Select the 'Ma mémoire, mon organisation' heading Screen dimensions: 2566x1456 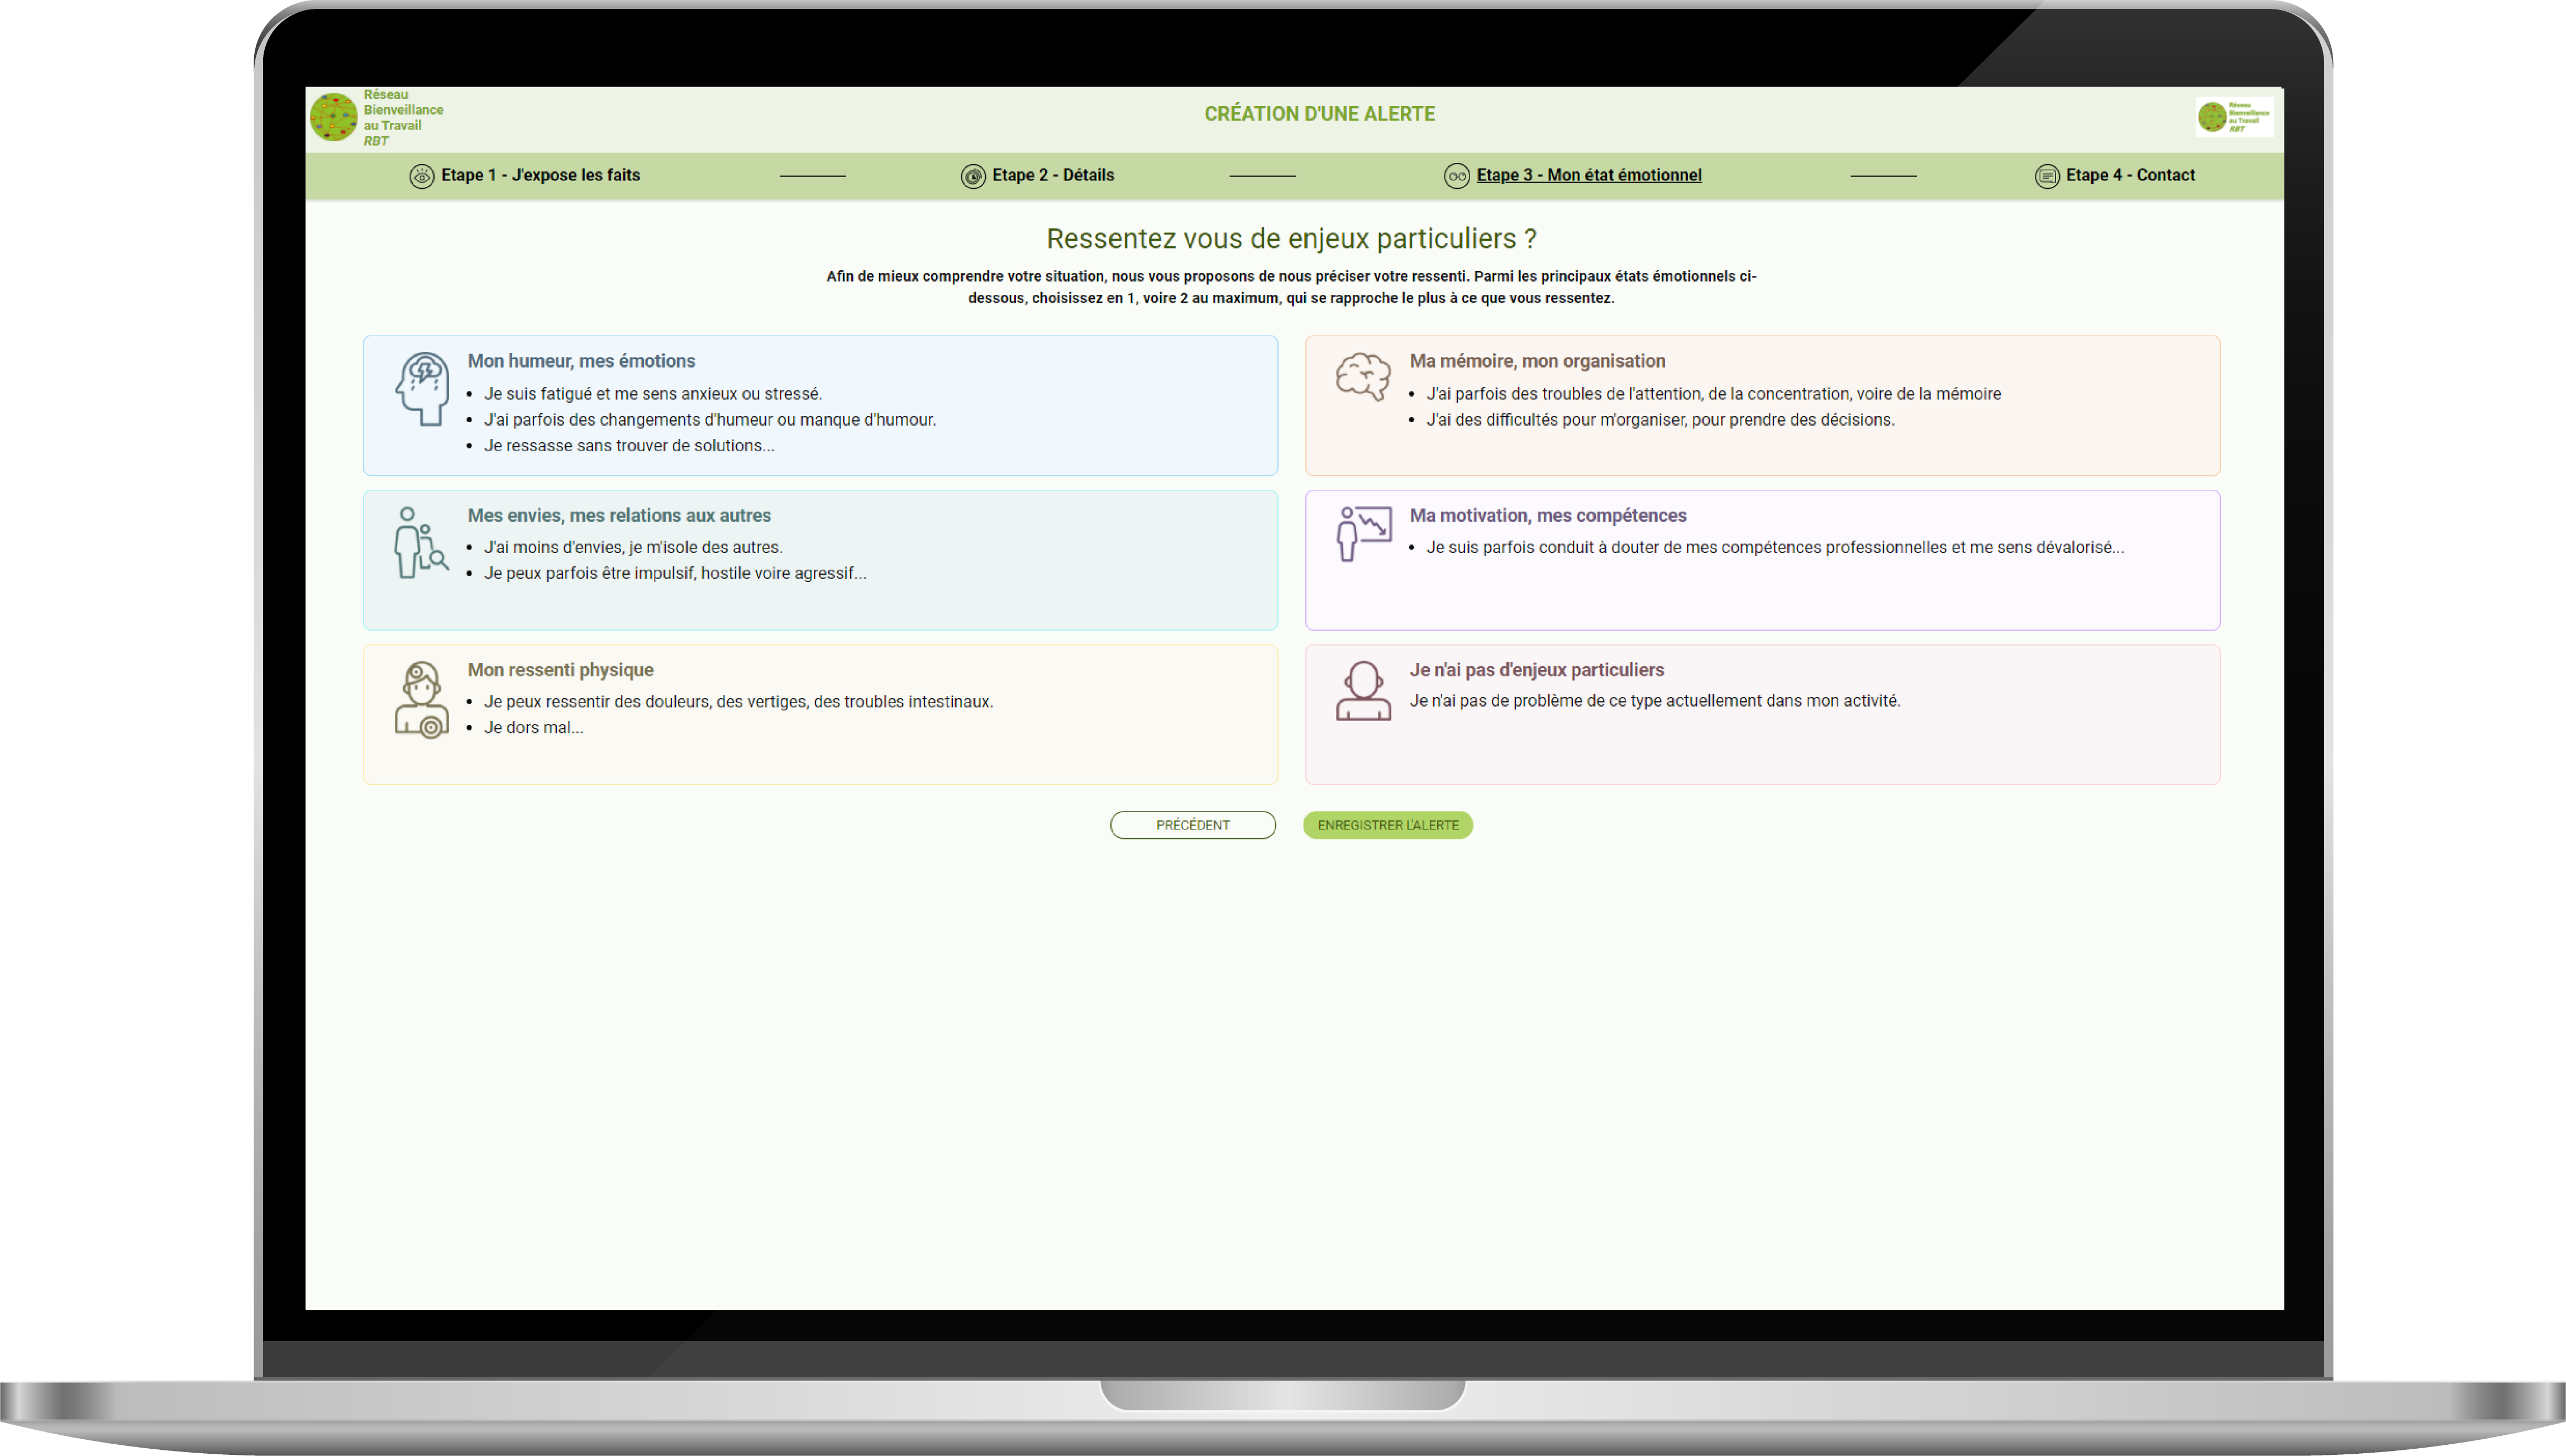click(x=1537, y=361)
